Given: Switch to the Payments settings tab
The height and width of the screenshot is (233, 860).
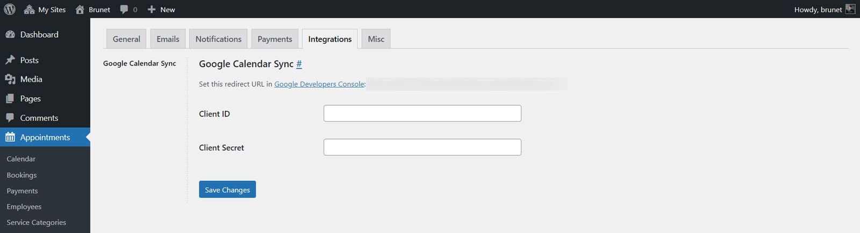Looking at the screenshot, I should pyautogui.click(x=275, y=39).
